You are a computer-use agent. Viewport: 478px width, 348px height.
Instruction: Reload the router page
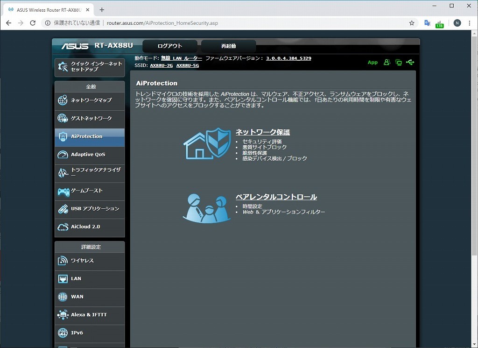33,23
